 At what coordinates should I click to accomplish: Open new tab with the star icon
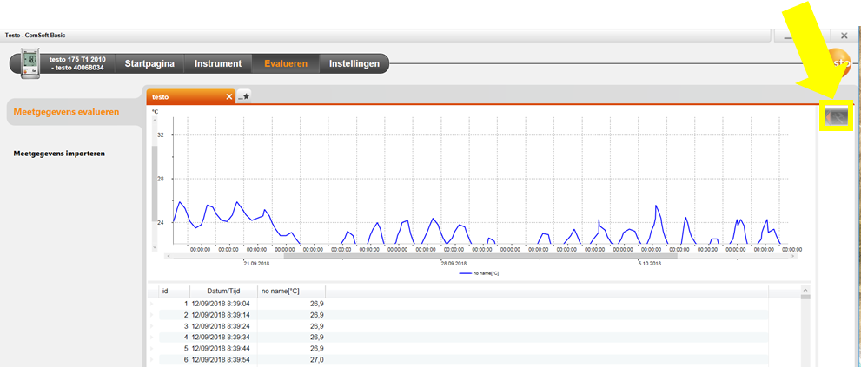click(x=245, y=96)
